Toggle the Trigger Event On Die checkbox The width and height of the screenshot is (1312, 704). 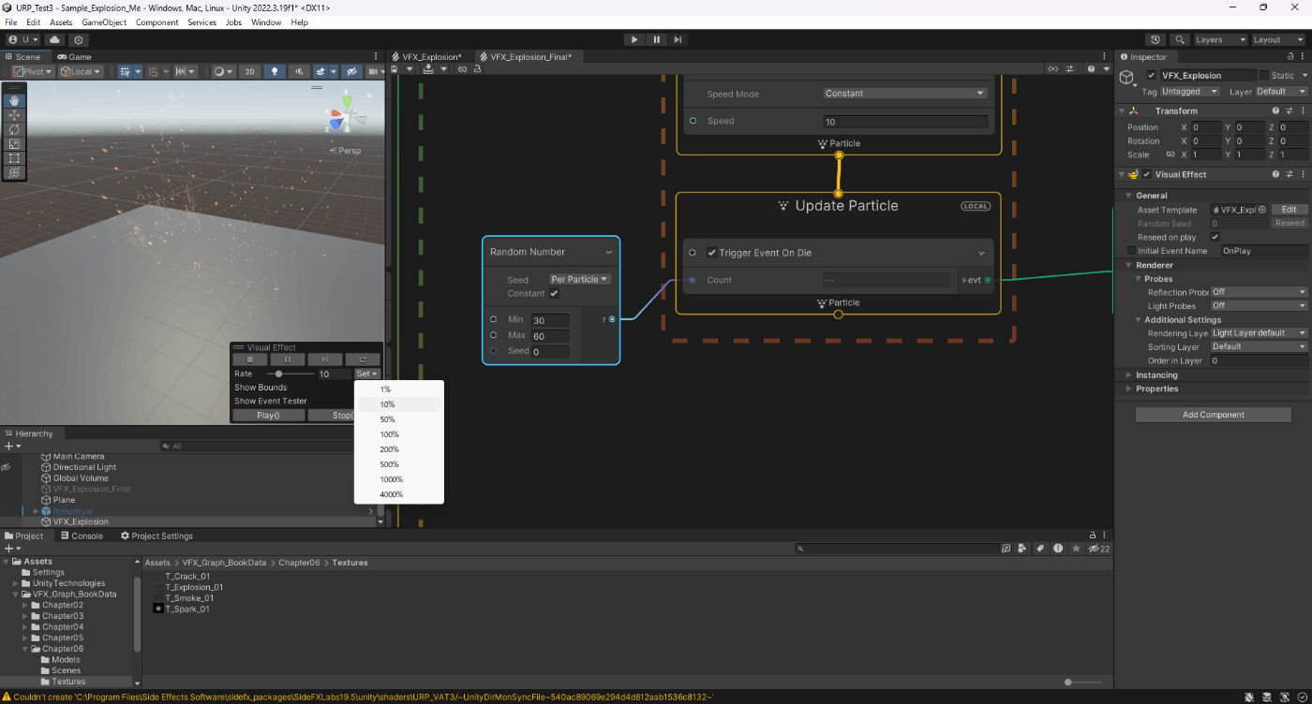click(x=712, y=253)
